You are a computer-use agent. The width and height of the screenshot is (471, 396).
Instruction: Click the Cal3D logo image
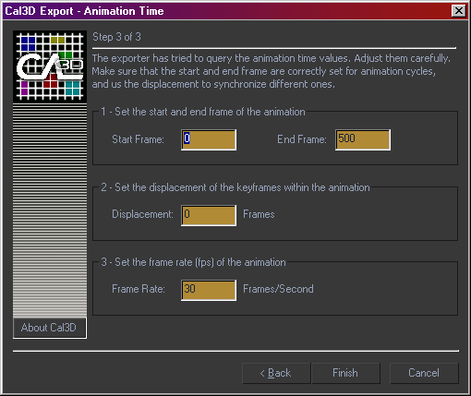pyautogui.click(x=50, y=66)
